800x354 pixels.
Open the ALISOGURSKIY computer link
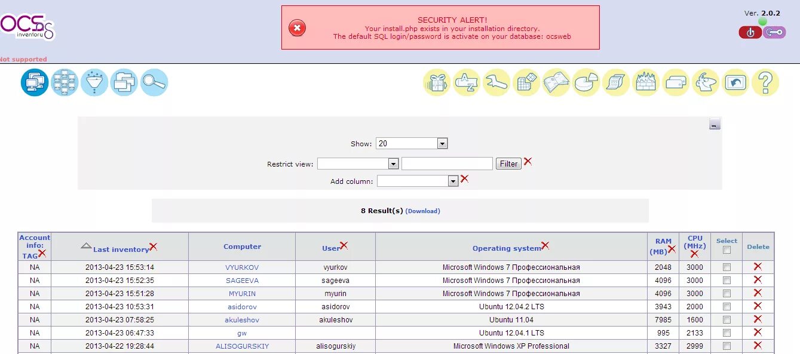(242, 346)
